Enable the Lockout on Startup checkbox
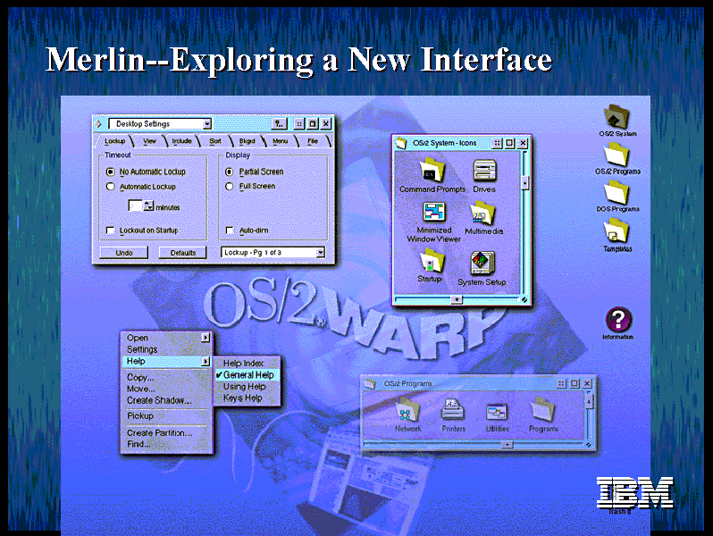 tap(111, 230)
